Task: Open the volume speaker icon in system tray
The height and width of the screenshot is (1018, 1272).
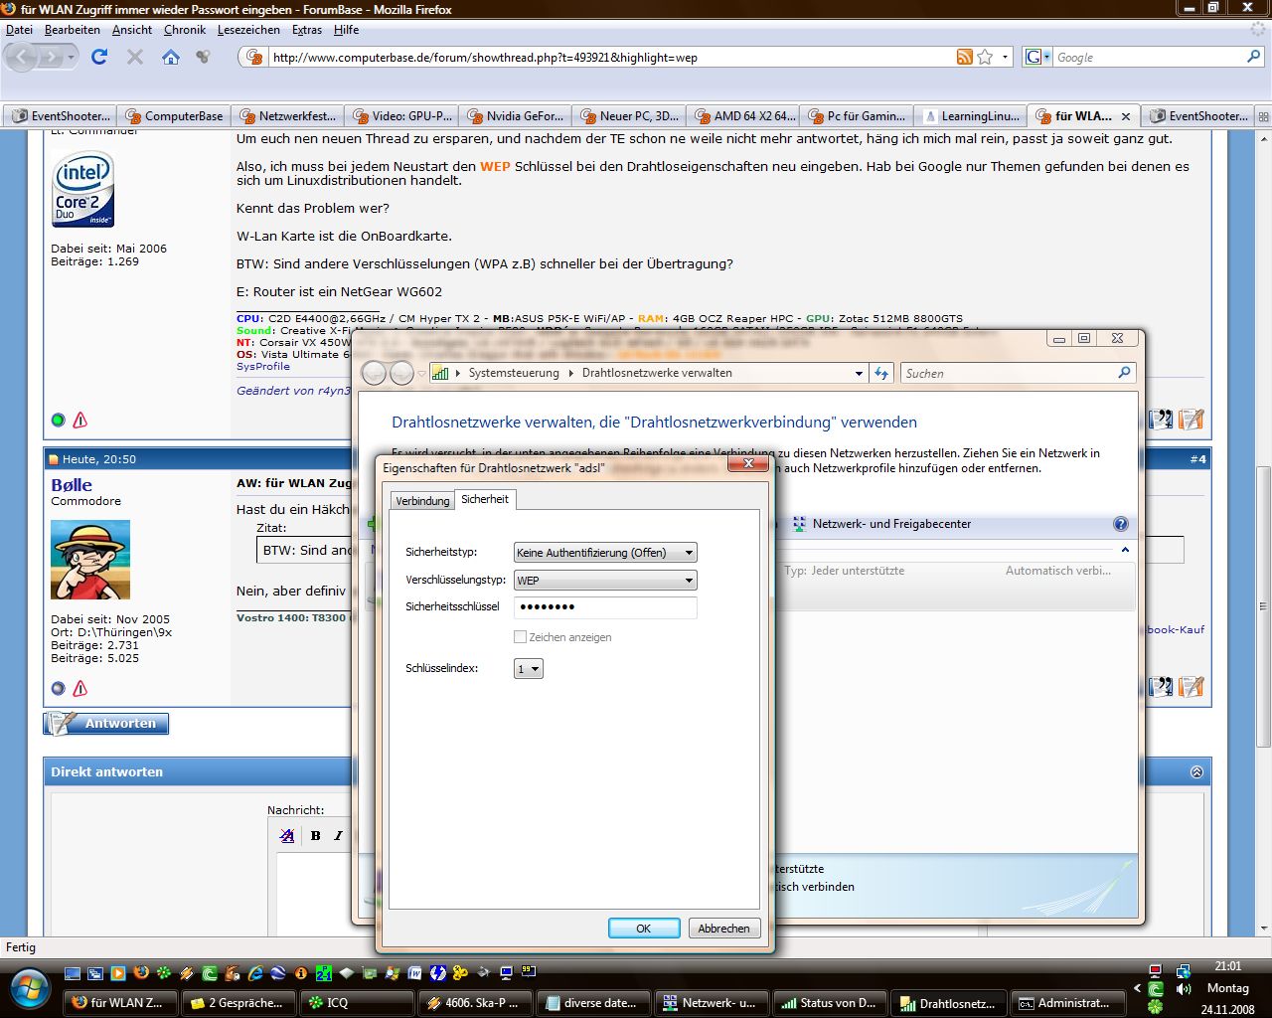Action: click(x=1183, y=989)
